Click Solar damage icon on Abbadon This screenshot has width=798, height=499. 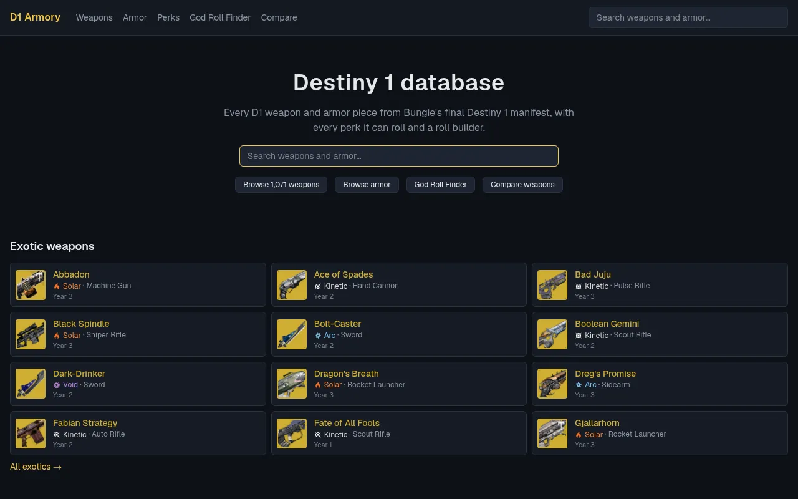(57, 286)
